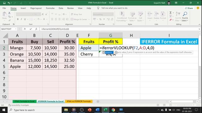Expand the Merge & Center dropdown arrow
This screenshot has width=202, height=113.
point(89,19)
